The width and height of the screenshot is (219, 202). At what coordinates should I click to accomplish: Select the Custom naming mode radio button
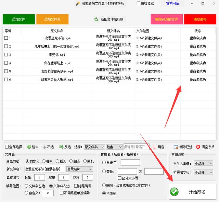[x=27, y=161]
